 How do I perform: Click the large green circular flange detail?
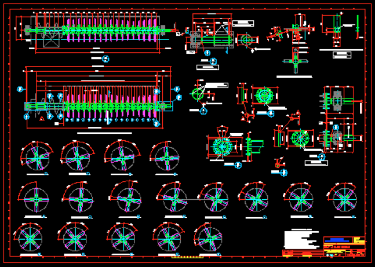[221, 146]
